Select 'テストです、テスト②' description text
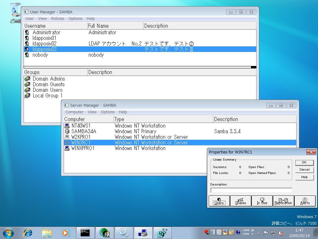 [x=169, y=44]
